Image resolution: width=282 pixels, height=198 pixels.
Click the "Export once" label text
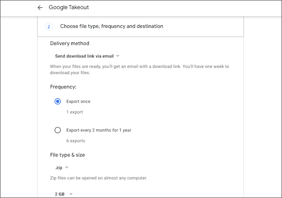click(78, 101)
